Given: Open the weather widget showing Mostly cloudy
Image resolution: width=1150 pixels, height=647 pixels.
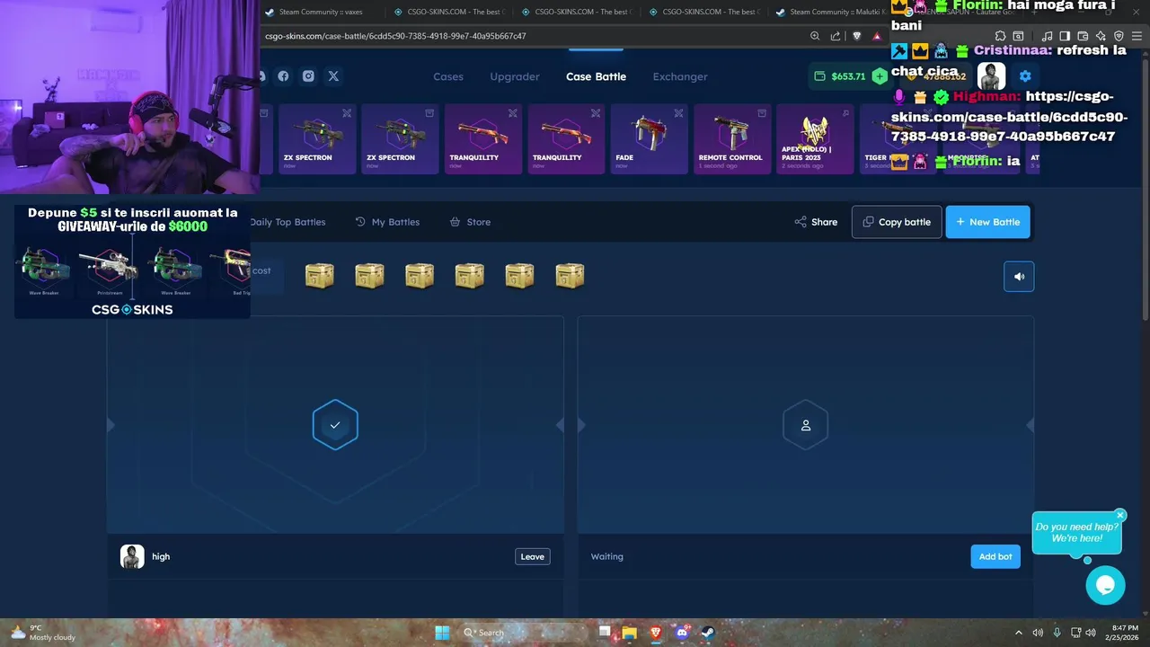Looking at the screenshot, I should (42, 633).
